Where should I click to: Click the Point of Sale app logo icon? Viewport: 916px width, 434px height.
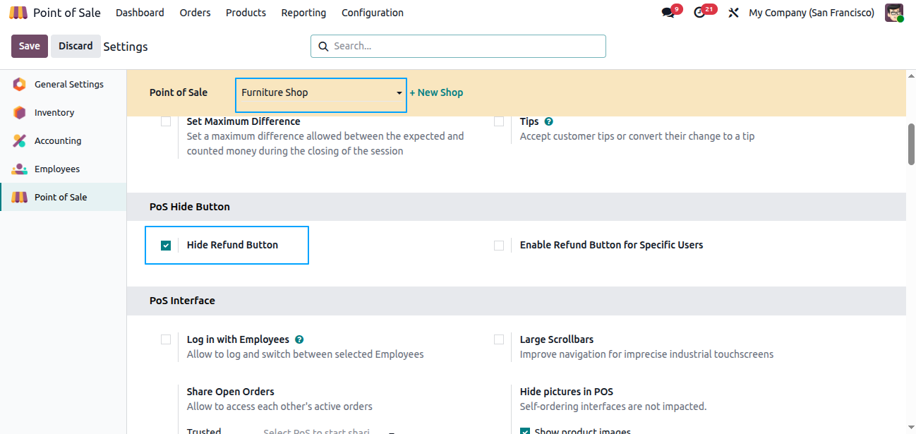(18, 13)
